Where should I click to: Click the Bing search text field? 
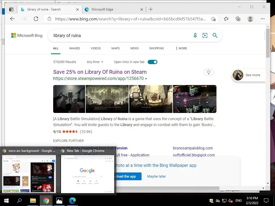[x=121, y=35]
